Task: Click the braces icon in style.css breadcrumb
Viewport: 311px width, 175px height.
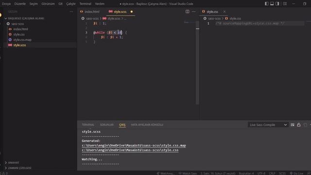Action: pos(226,18)
